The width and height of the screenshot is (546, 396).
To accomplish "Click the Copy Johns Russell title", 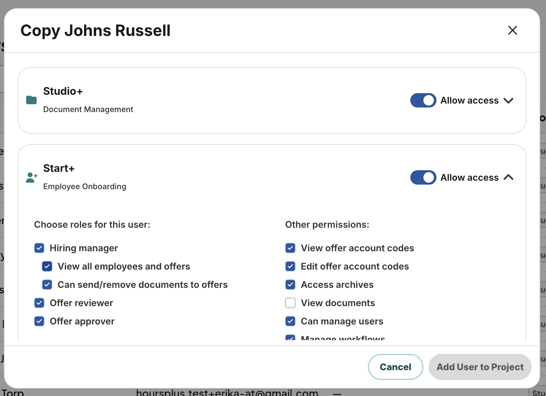I will coord(95,30).
